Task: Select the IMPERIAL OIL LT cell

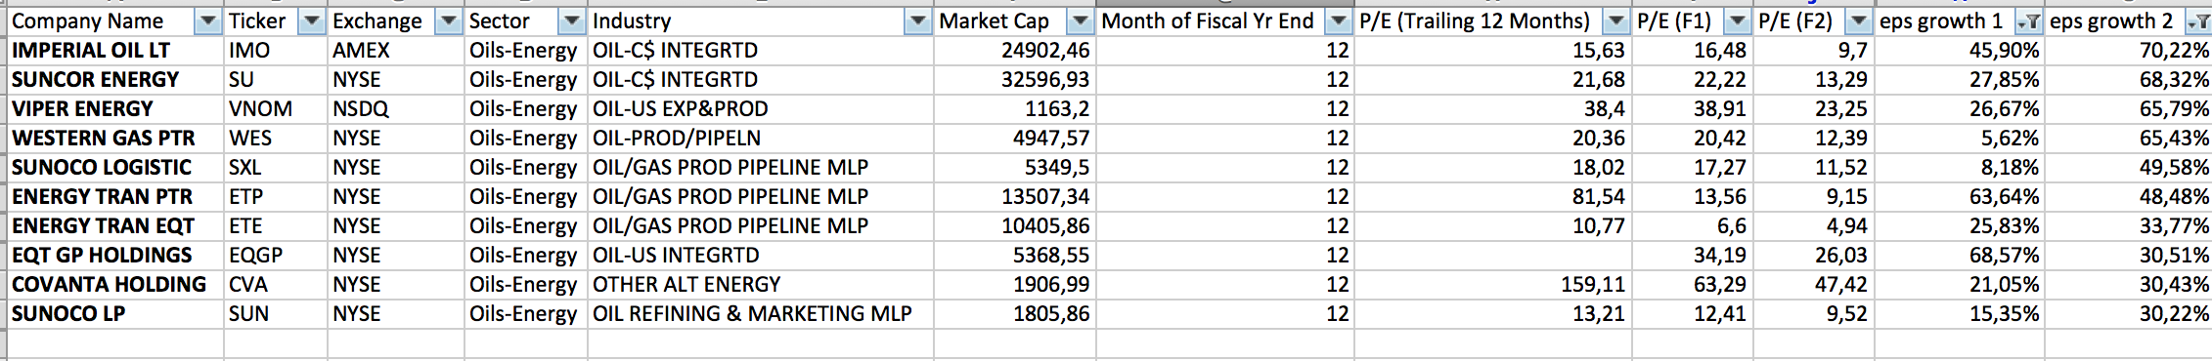Action: (115, 51)
